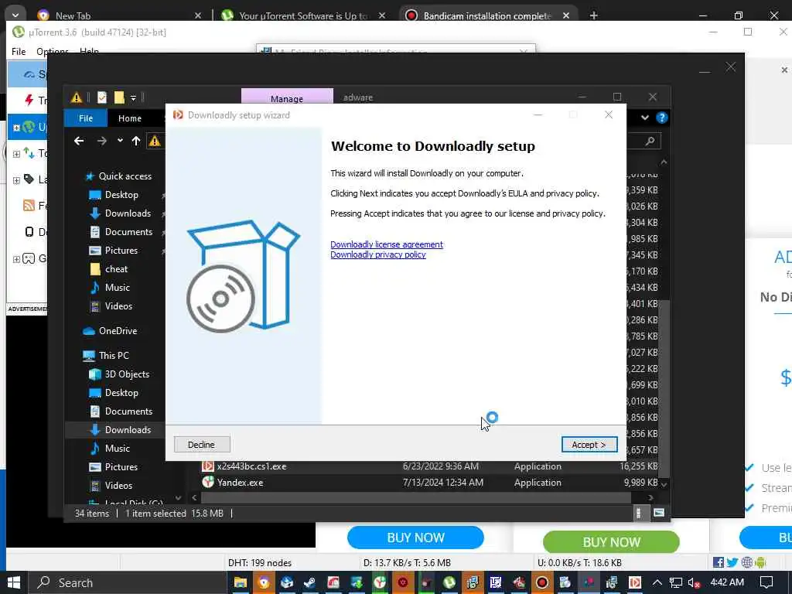Open Steam from the taskbar
The width and height of the screenshot is (792, 594).
point(309,583)
